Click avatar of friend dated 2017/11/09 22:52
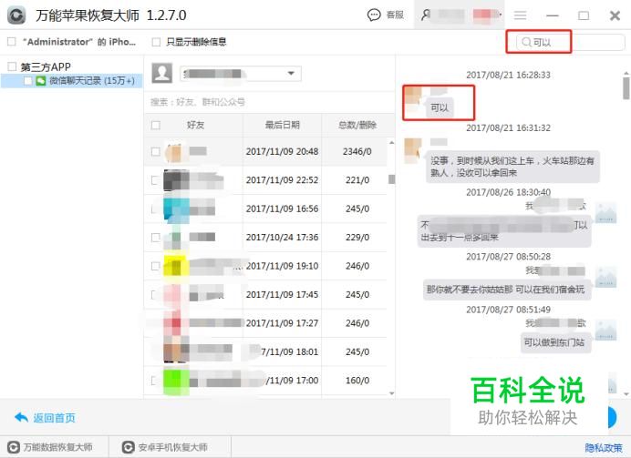This screenshot has height=458, width=631. tap(176, 180)
